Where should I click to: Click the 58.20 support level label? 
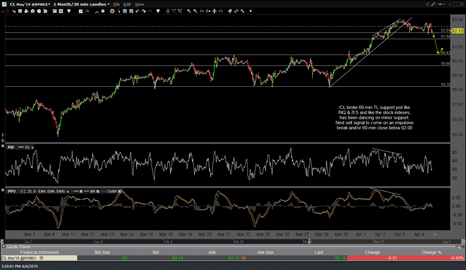(x=446, y=84)
